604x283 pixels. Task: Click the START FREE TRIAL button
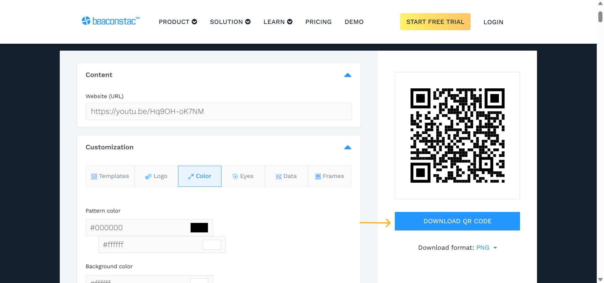[435, 22]
